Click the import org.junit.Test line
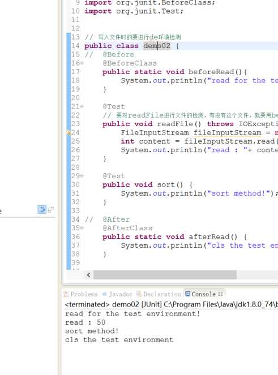 tap(134, 11)
